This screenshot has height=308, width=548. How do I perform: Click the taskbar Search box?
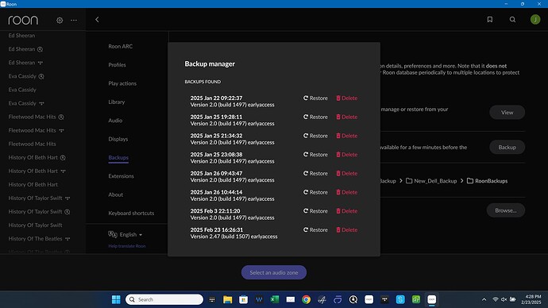point(164,299)
